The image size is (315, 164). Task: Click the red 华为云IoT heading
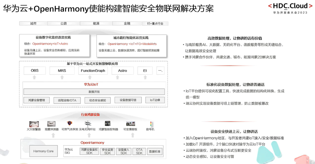pos(91,84)
